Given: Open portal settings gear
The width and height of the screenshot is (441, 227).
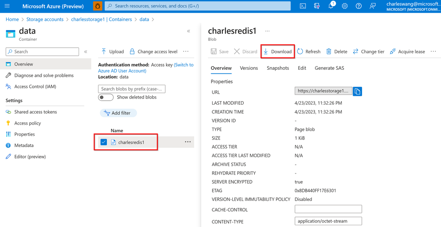Looking at the screenshot, I should pos(344,6).
